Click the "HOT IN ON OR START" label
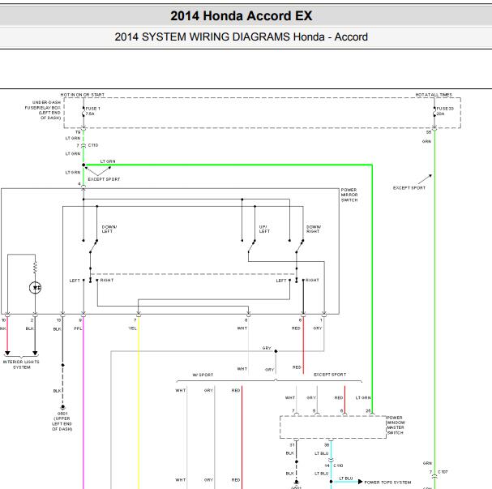492x489 pixels. point(82,94)
